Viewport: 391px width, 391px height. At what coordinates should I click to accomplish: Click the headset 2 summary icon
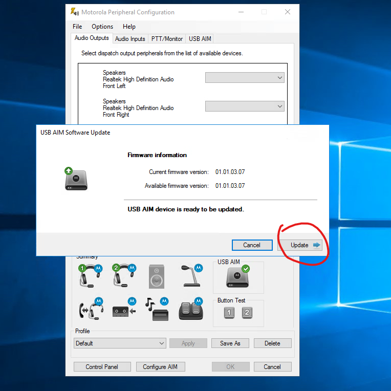click(124, 276)
